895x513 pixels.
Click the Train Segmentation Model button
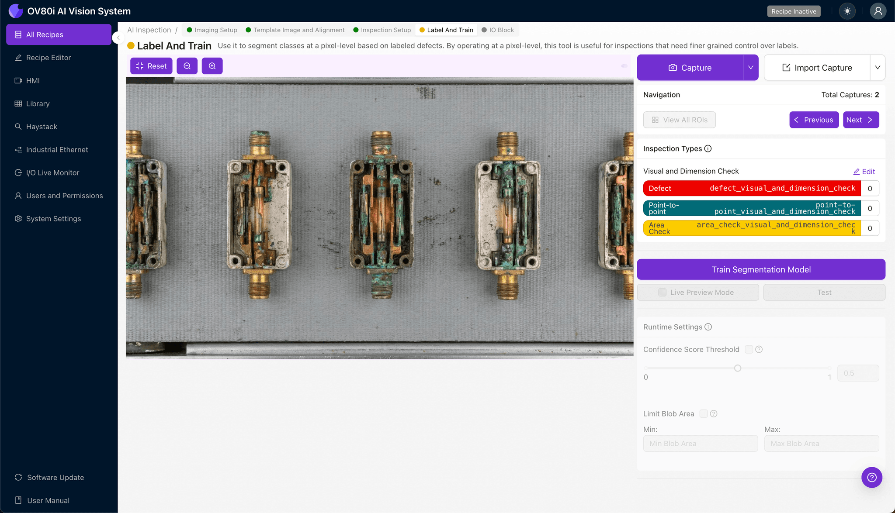click(761, 269)
